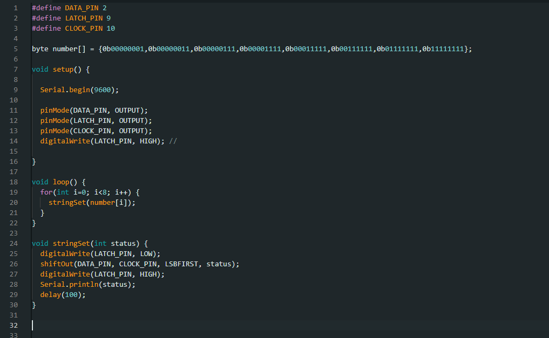Click the 'shiftOut' function call

pyautogui.click(x=57, y=264)
